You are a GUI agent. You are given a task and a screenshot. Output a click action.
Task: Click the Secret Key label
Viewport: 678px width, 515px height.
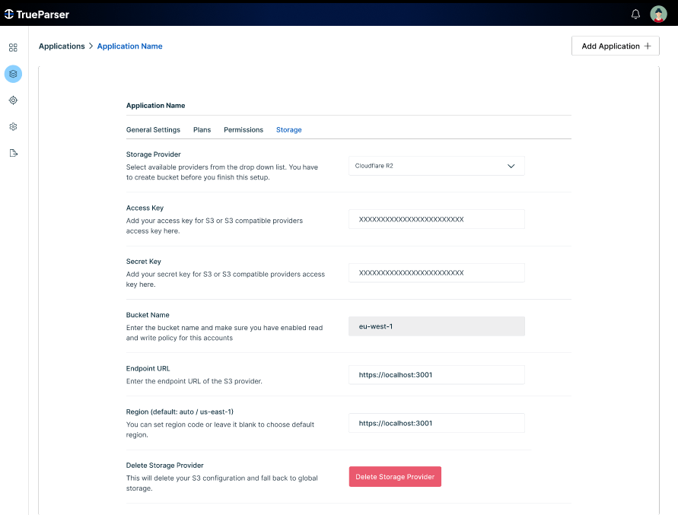[143, 262]
